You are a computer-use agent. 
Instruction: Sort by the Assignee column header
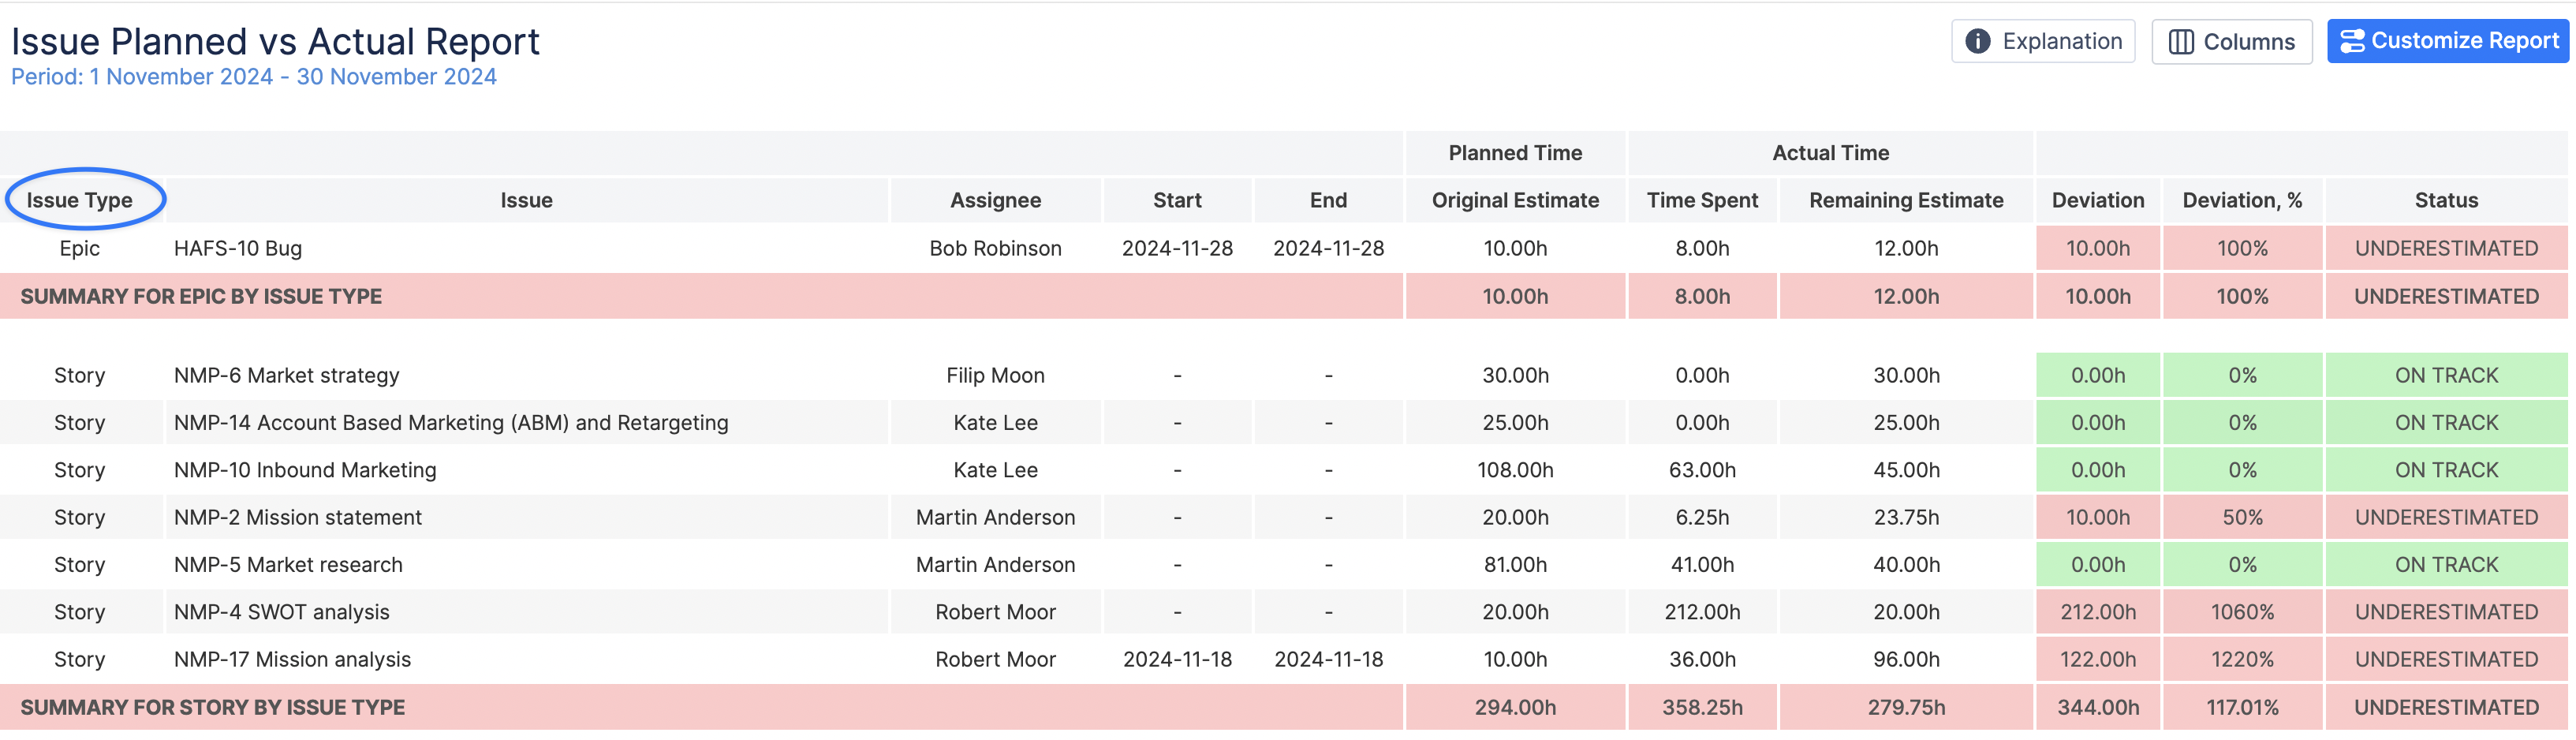tap(995, 200)
